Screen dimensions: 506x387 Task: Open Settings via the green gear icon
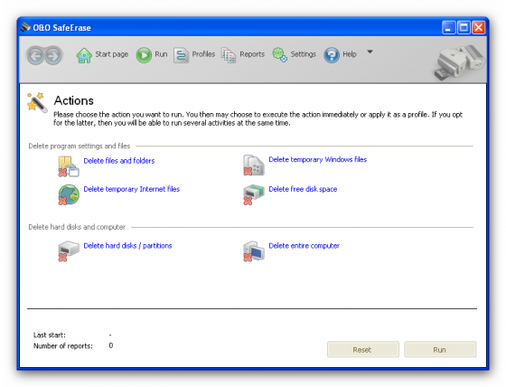pyautogui.click(x=279, y=54)
